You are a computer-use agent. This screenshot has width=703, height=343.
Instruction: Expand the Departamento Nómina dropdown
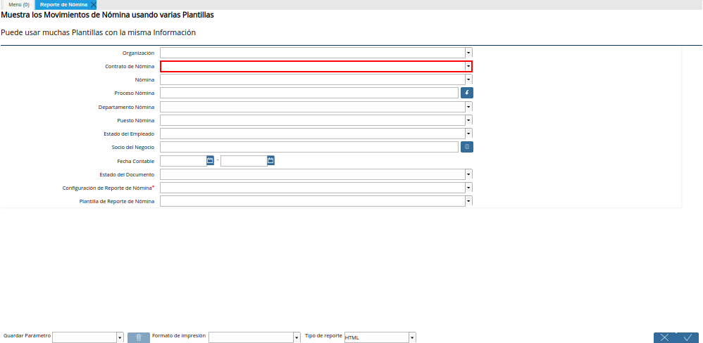click(x=468, y=107)
